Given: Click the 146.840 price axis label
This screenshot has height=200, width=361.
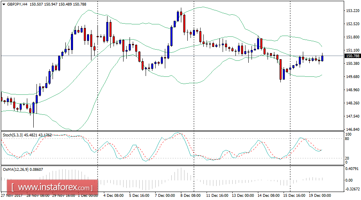Looking at the screenshot, I should tap(353, 130).
